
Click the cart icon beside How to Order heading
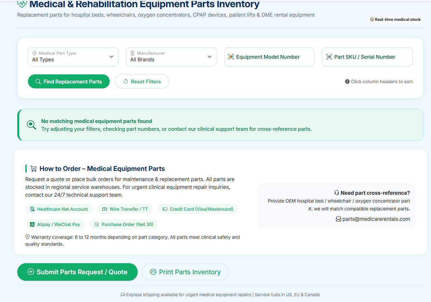tap(34, 169)
